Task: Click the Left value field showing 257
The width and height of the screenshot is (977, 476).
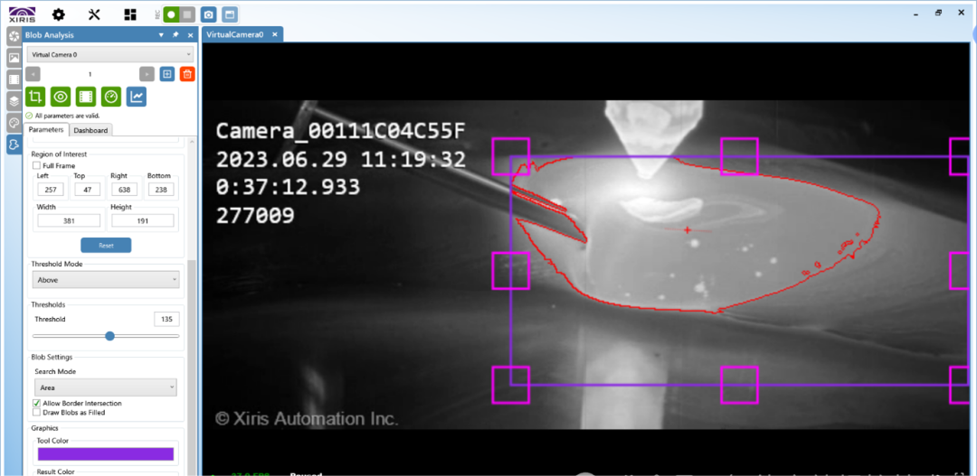Action: coord(49,189)
